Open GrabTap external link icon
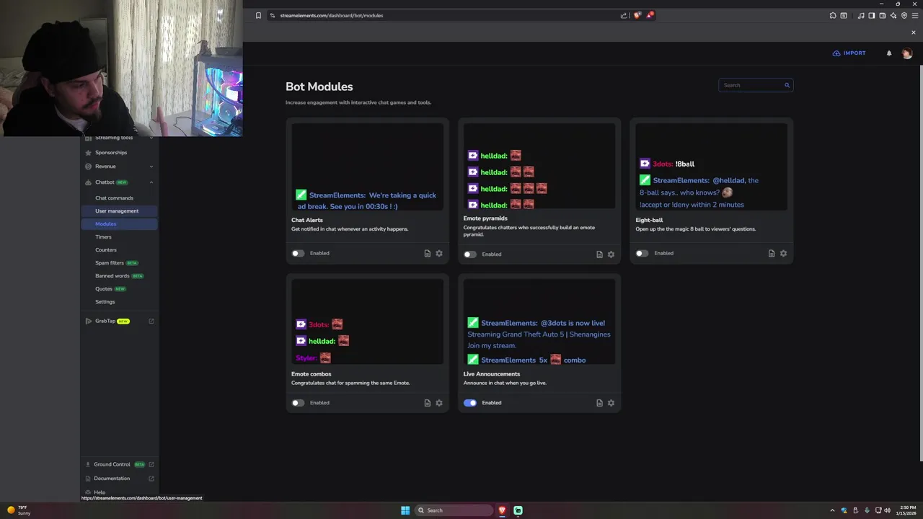 click(x=151, y=321)
